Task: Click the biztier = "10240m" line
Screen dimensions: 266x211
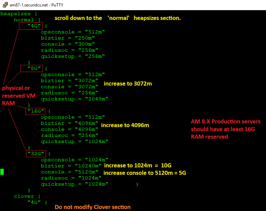Action: point(71,166)
